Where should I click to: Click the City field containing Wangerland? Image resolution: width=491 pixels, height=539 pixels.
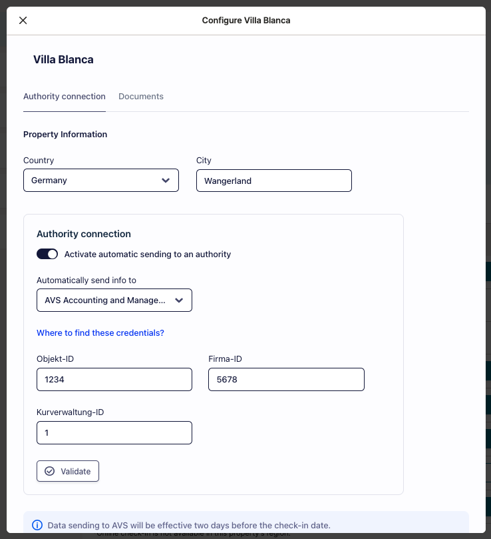pos(274,181)
